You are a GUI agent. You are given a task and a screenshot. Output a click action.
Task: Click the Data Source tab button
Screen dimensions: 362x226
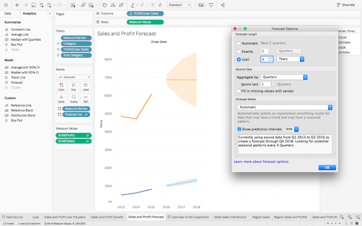[13, 217]
